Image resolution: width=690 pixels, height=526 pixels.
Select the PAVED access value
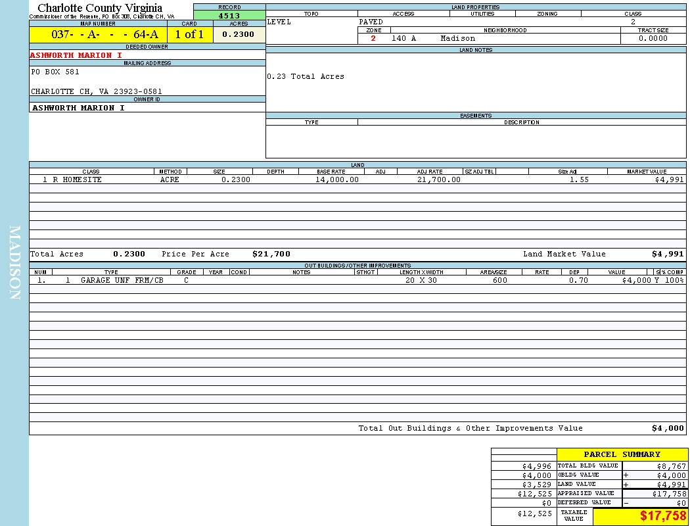(x=371, y=22)
